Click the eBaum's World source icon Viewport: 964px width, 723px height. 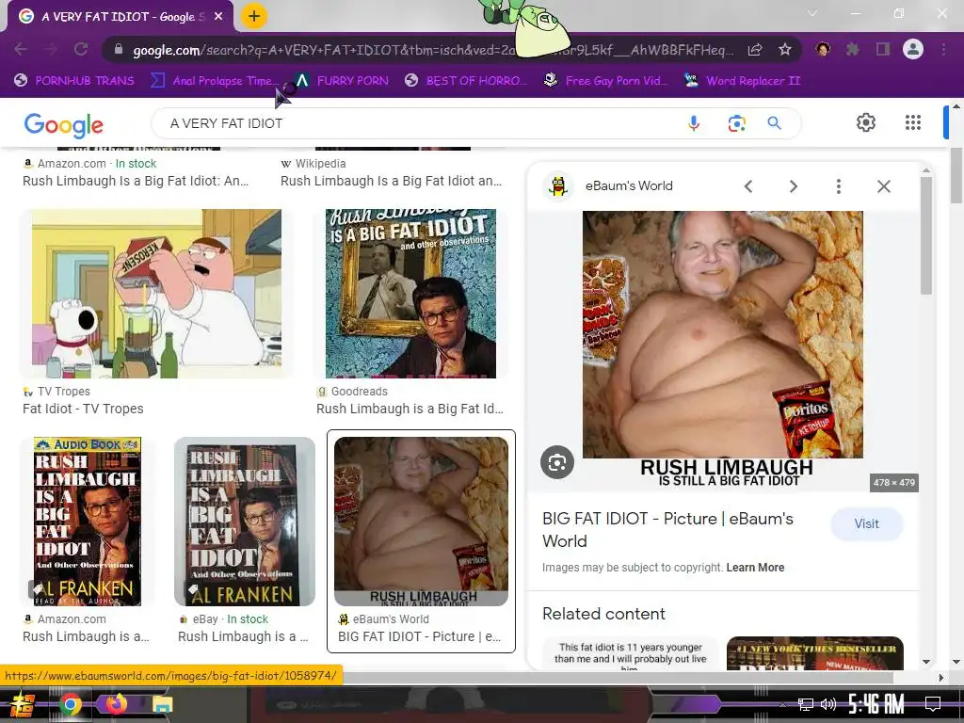pos(558,186)
